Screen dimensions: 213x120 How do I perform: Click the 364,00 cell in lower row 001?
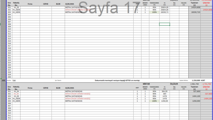tap(165, 91)
